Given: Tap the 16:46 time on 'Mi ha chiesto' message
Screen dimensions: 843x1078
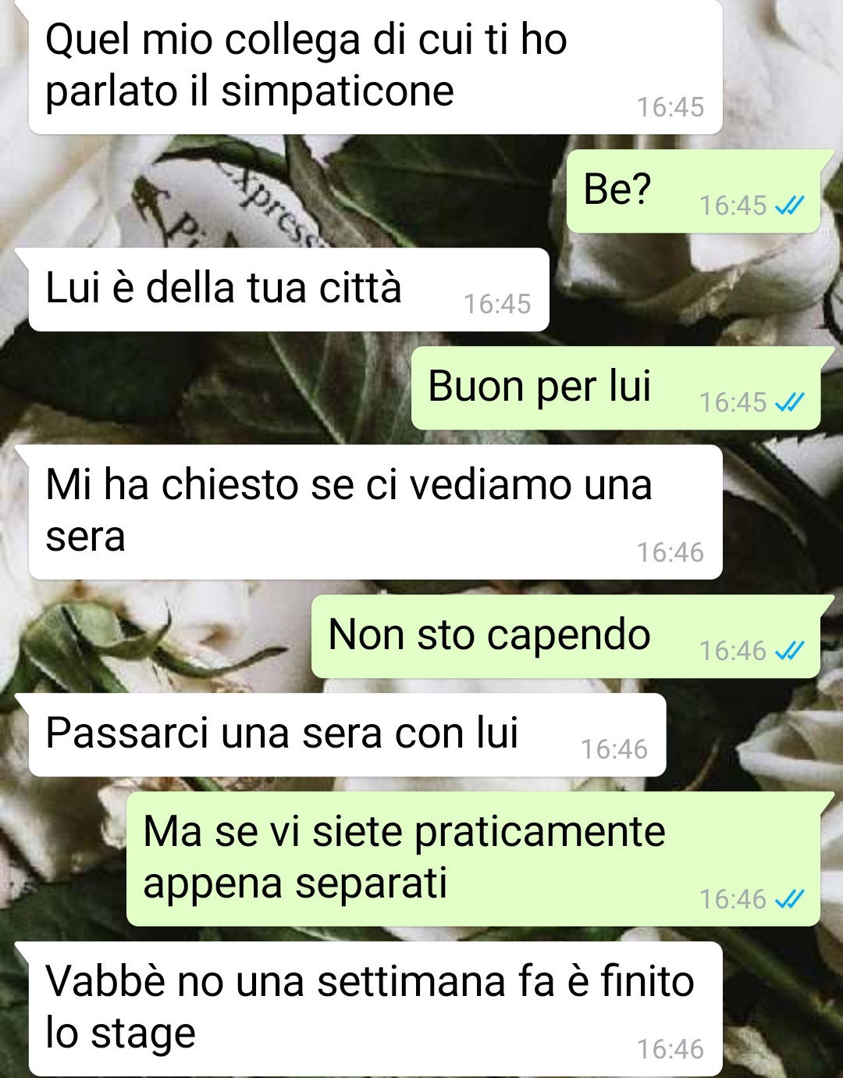Looking at the screenshot, I should (670, 552).
